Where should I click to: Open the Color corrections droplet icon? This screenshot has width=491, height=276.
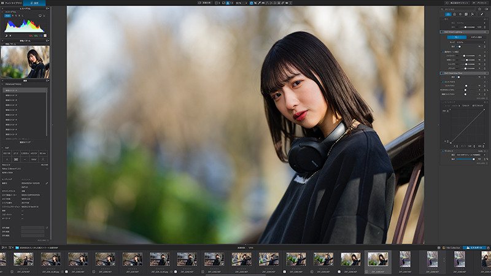coord(454,14)
